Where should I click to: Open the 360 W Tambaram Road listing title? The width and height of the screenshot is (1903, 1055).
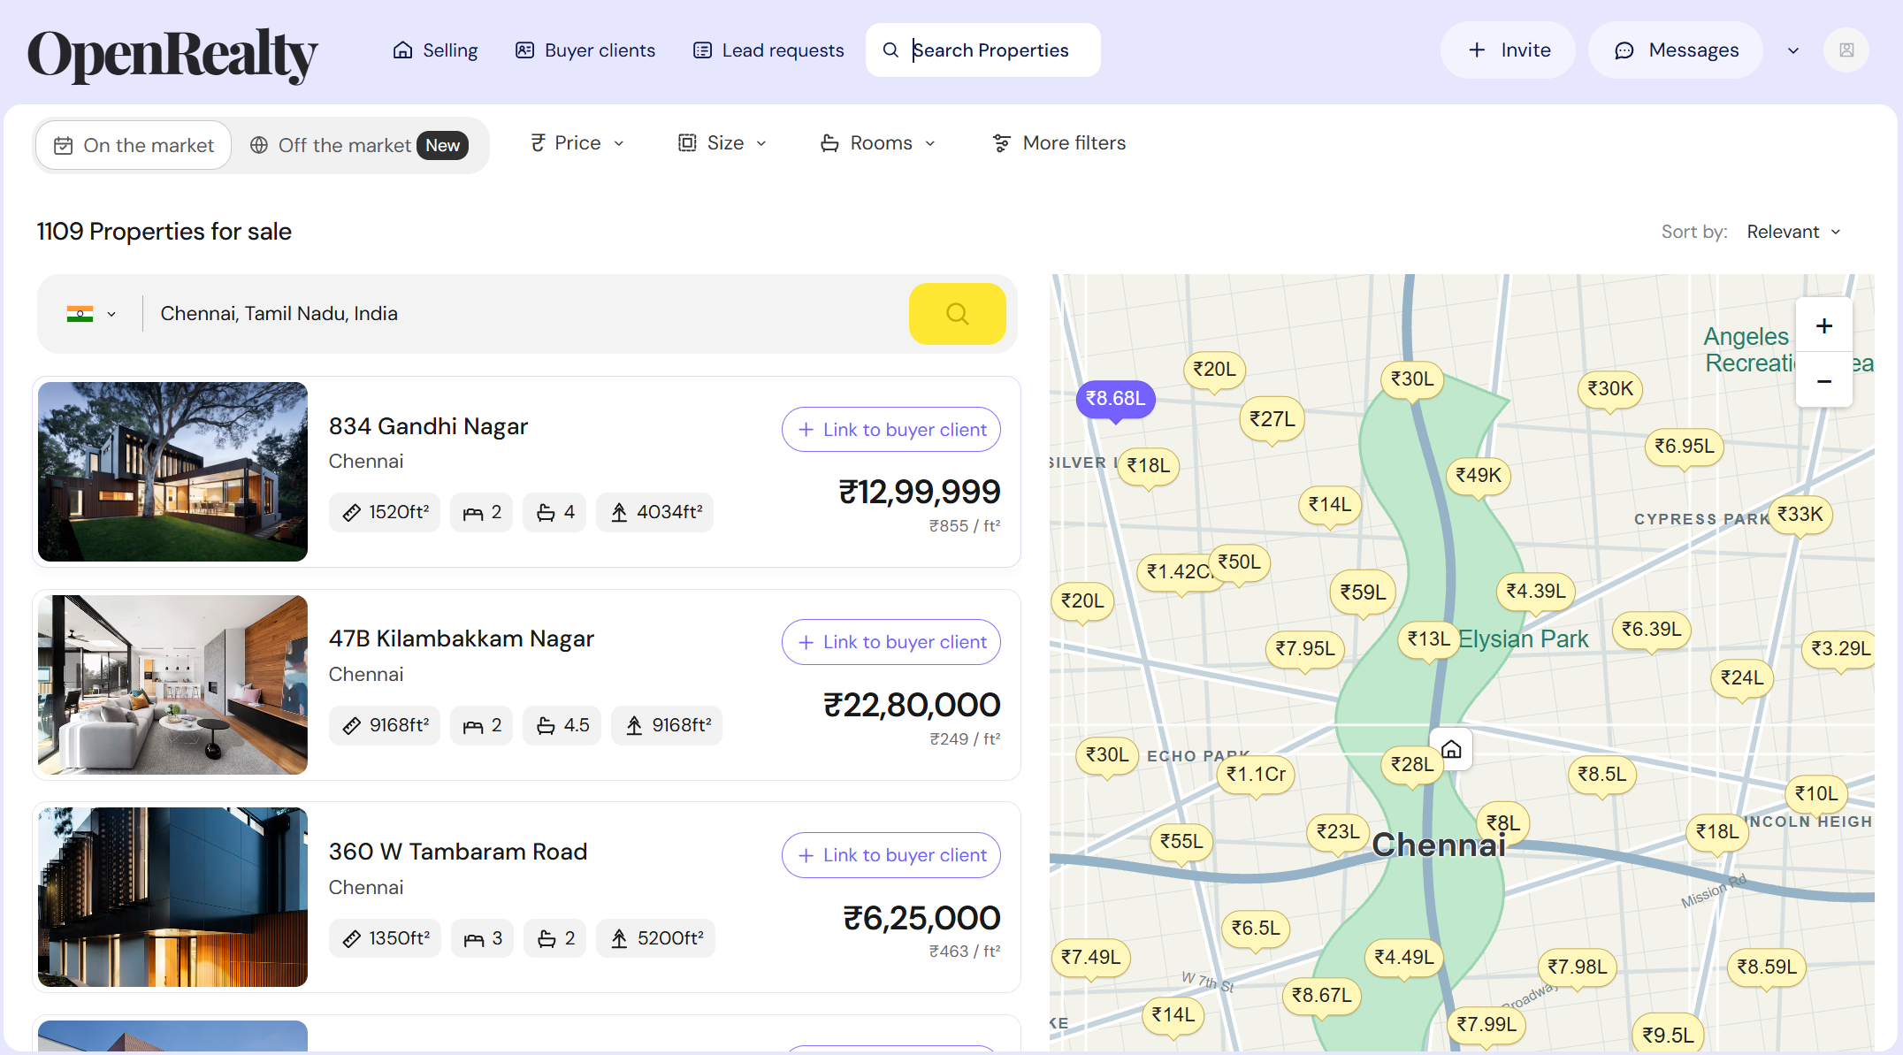tap(458, 852)
